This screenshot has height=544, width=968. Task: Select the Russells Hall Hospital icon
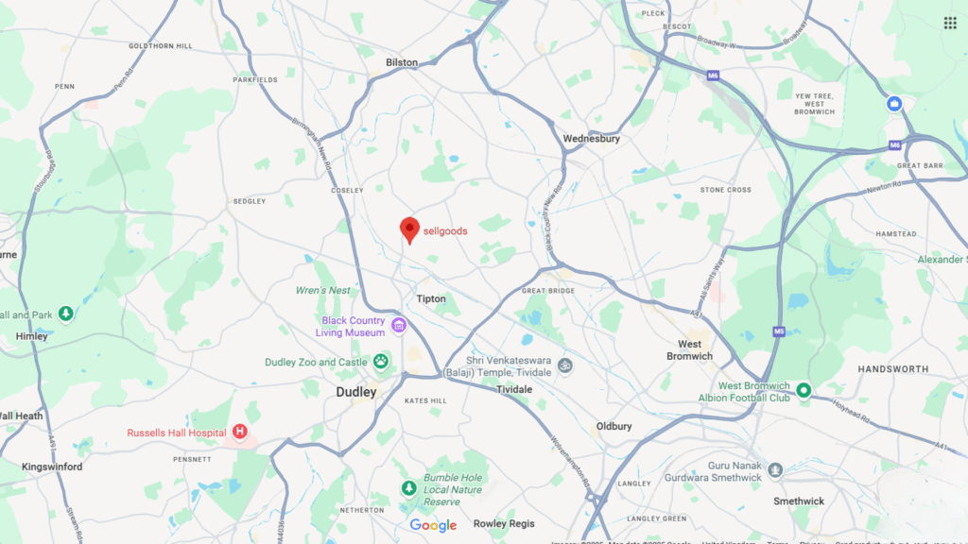pyautogui.click(x=239, y=432)
